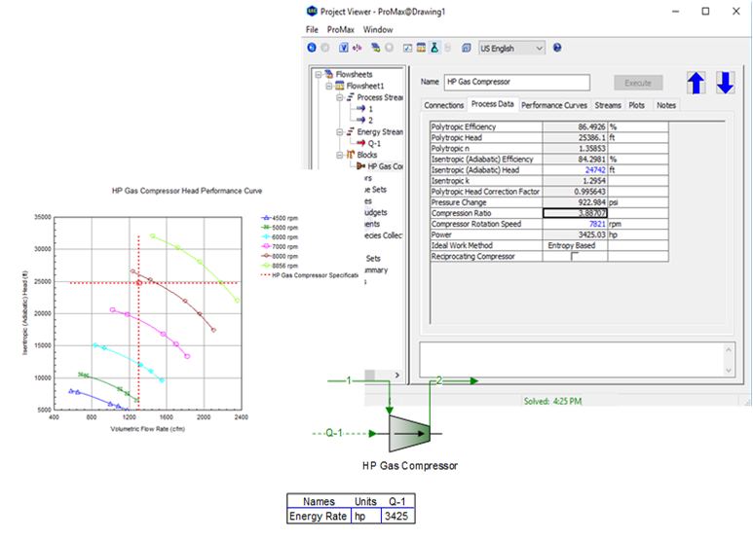Screen dimensions: 753x539
Task: Click the 4500 rpm legend entry
Action: (x=280, y=218)
